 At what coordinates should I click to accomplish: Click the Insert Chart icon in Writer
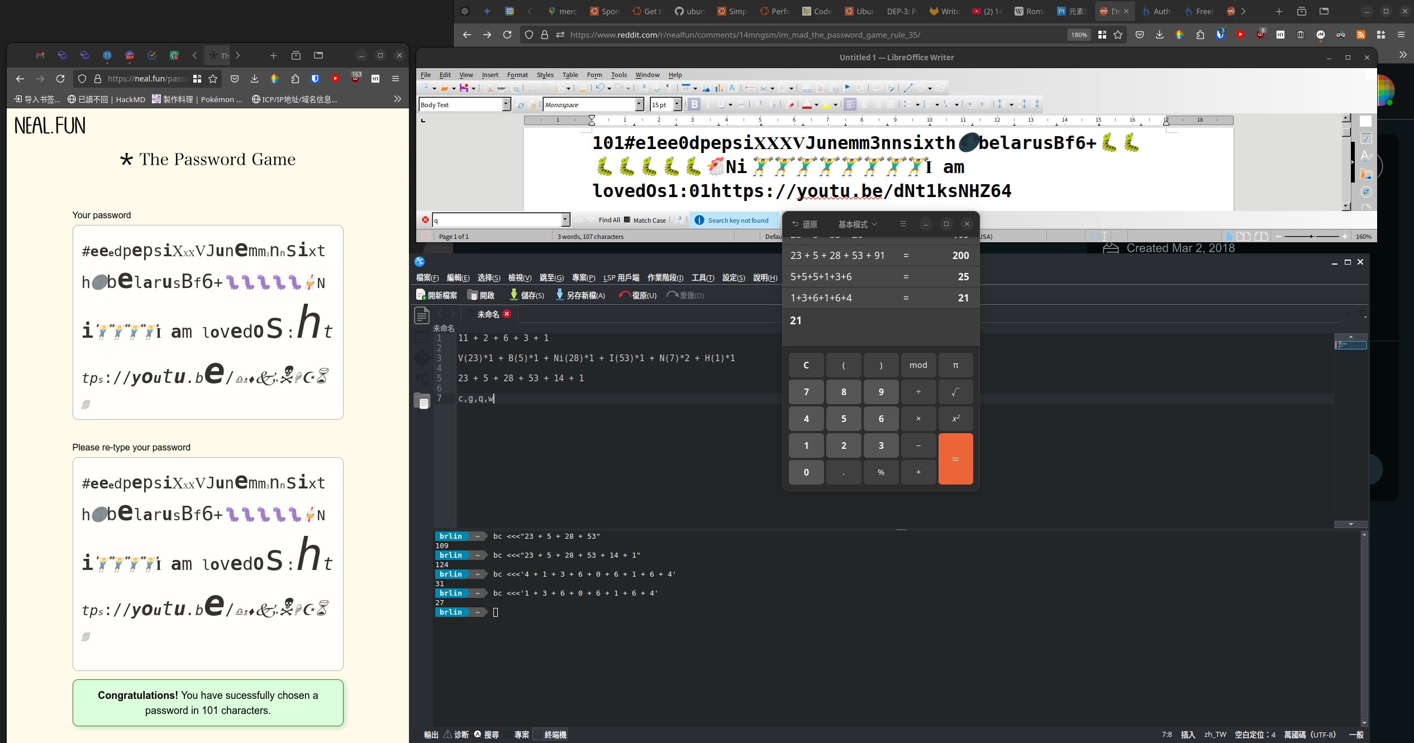(x=719, y=88)
